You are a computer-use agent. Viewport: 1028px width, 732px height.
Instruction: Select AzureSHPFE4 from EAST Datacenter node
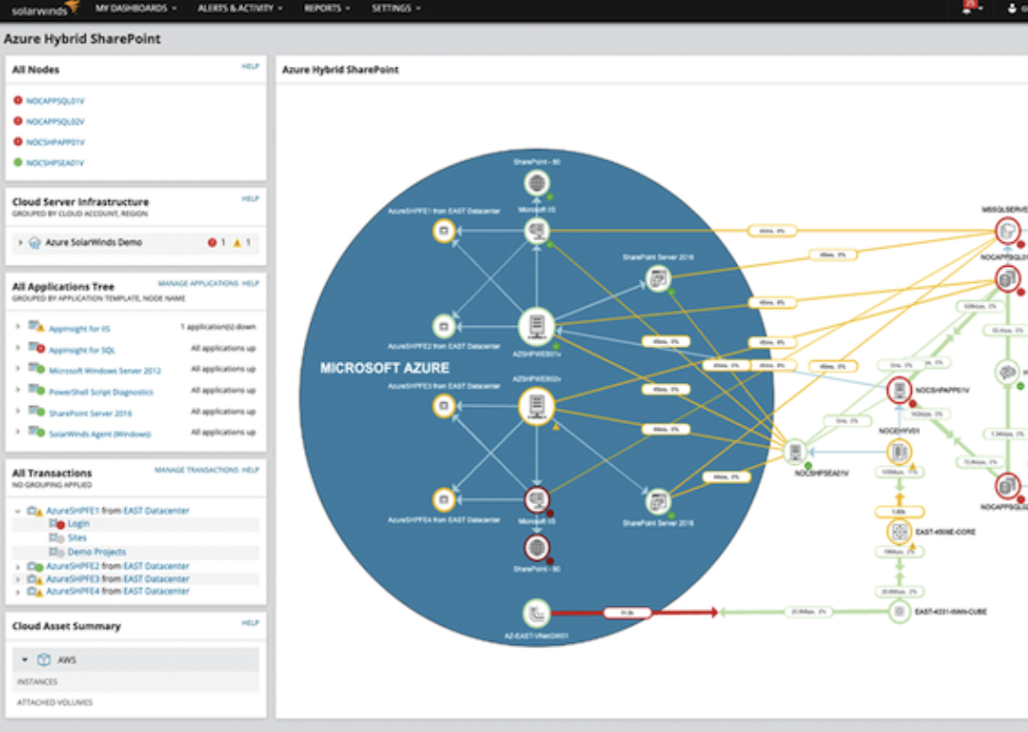443,500
